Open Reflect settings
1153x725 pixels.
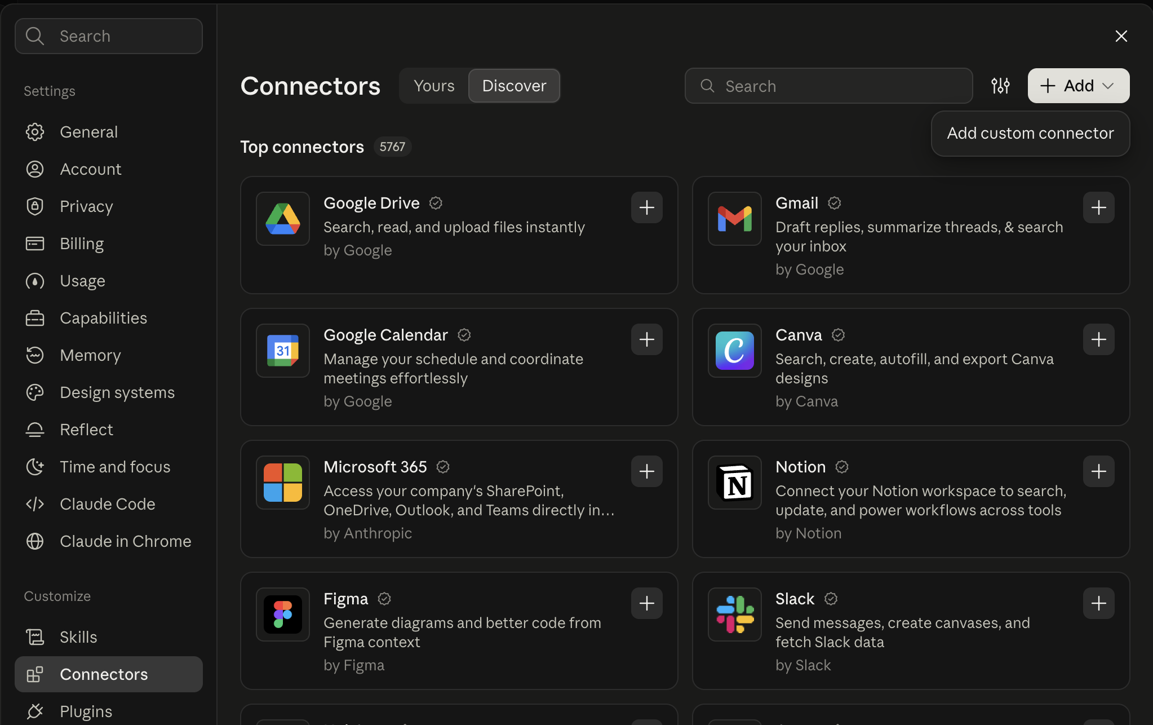tap(109, 430)
